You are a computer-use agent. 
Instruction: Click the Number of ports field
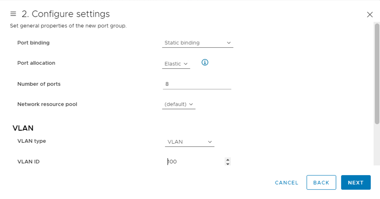(197, 84)
